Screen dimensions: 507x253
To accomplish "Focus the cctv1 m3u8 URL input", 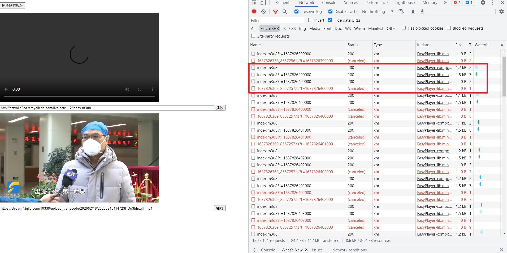I will 107,108.
